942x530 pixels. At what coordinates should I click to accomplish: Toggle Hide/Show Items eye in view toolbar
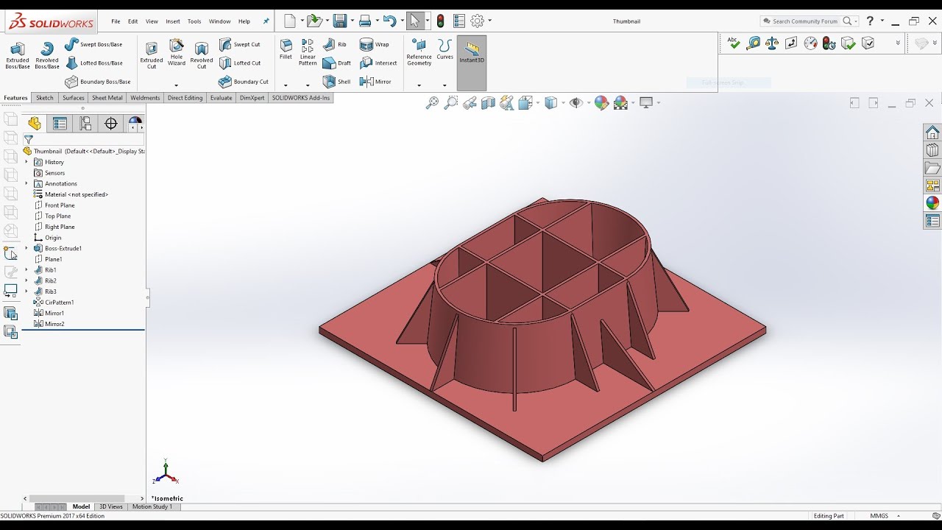click(x=576, y=103)
